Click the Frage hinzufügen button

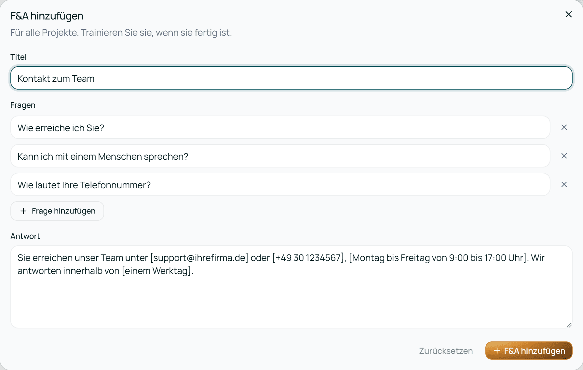pyautogui.click(x=57, y=211)
